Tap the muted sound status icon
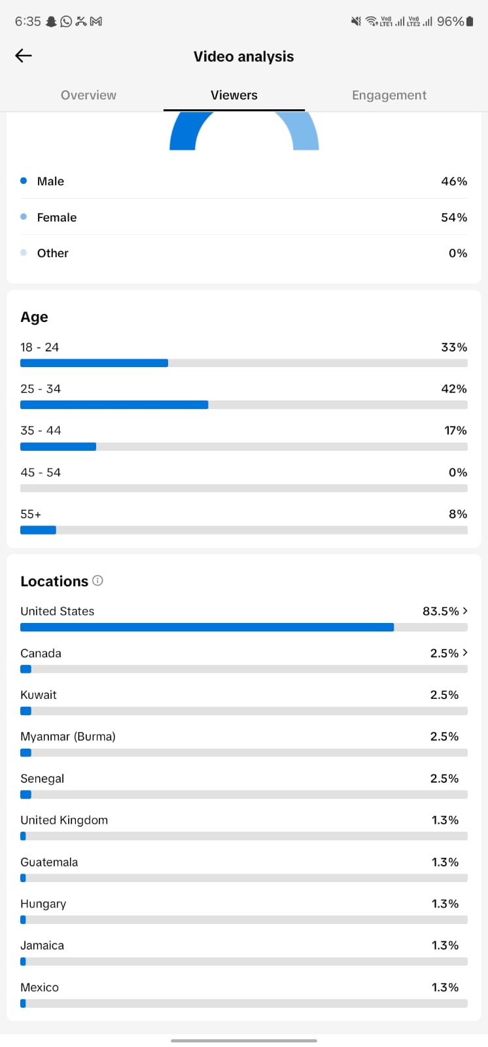 [x=356, y=22]
